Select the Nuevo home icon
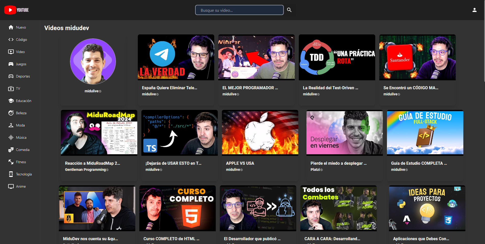485x244 pixels. (11, 27)
